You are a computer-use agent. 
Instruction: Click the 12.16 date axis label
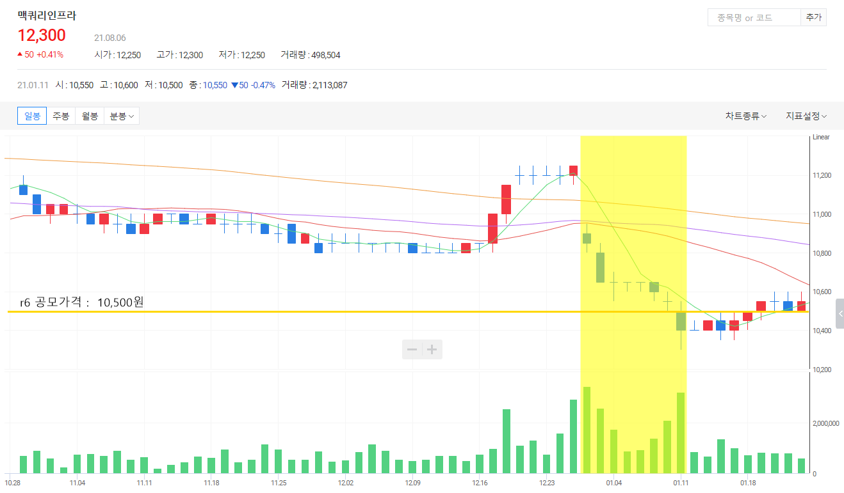tap(480, 483)
